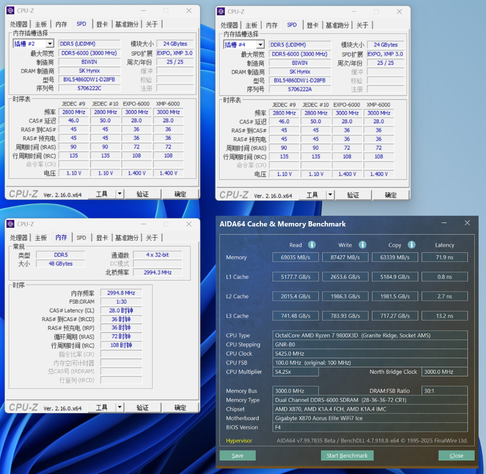Click serial number 5706222C in slot #2 window
The height and width of the screenshot is (474, 486).
(x=89, y=88)
